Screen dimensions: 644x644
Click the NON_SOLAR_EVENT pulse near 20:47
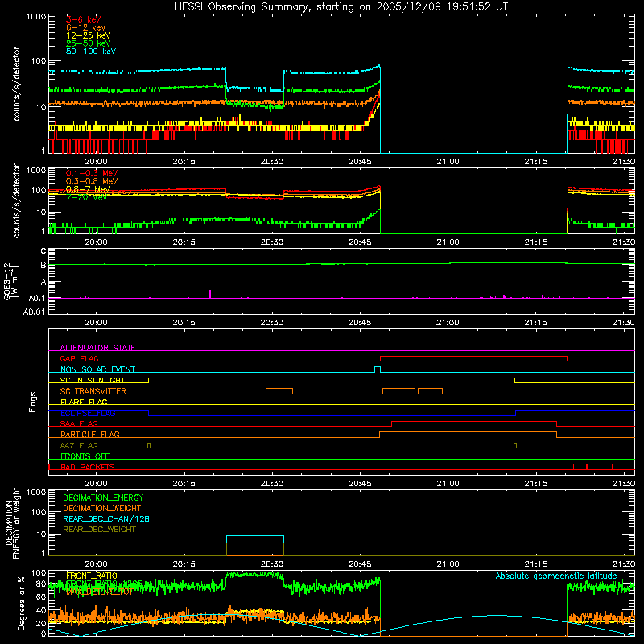coord(378,369)
